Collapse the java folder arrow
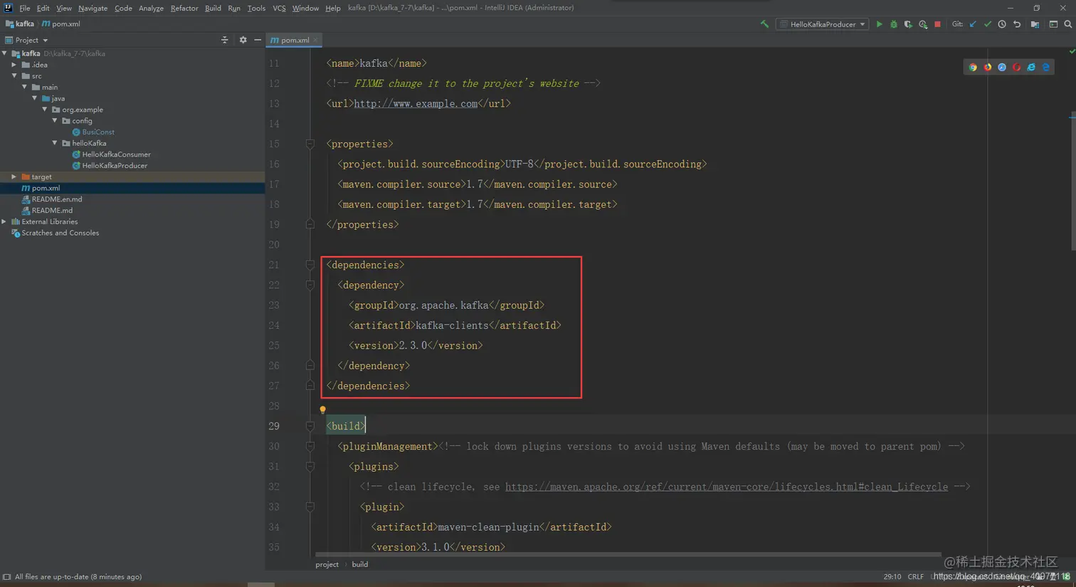Image resolution: width=1076 pixels, height=587 pixels. tap(35, 98)
